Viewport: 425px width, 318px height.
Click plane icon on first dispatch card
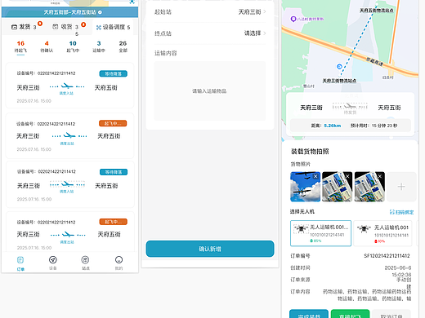[x=67, y=86]
